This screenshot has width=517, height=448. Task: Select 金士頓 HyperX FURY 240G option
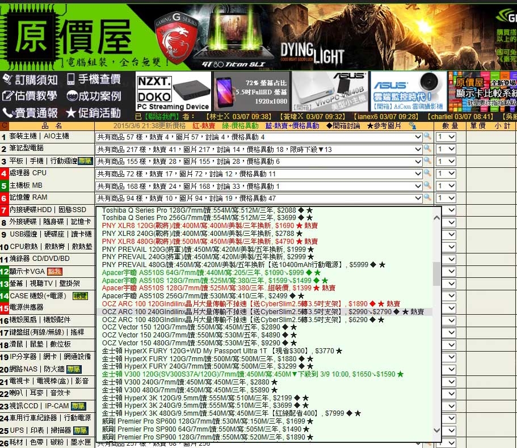pyautogui.click(x=264, y=366)
